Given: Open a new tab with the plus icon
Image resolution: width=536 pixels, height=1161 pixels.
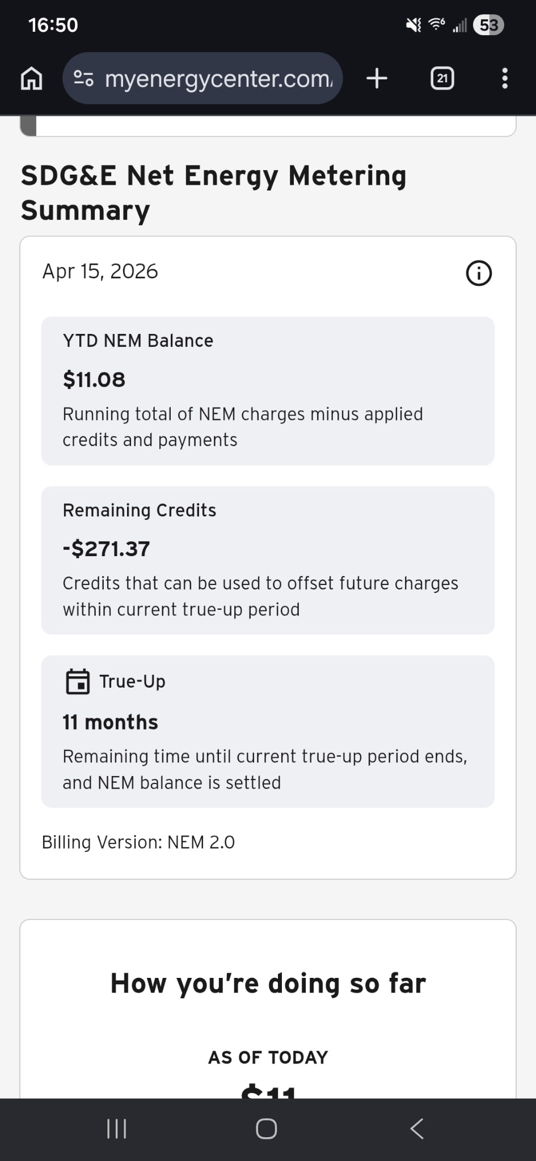Looking at the screenshot, I should [377, 78].
